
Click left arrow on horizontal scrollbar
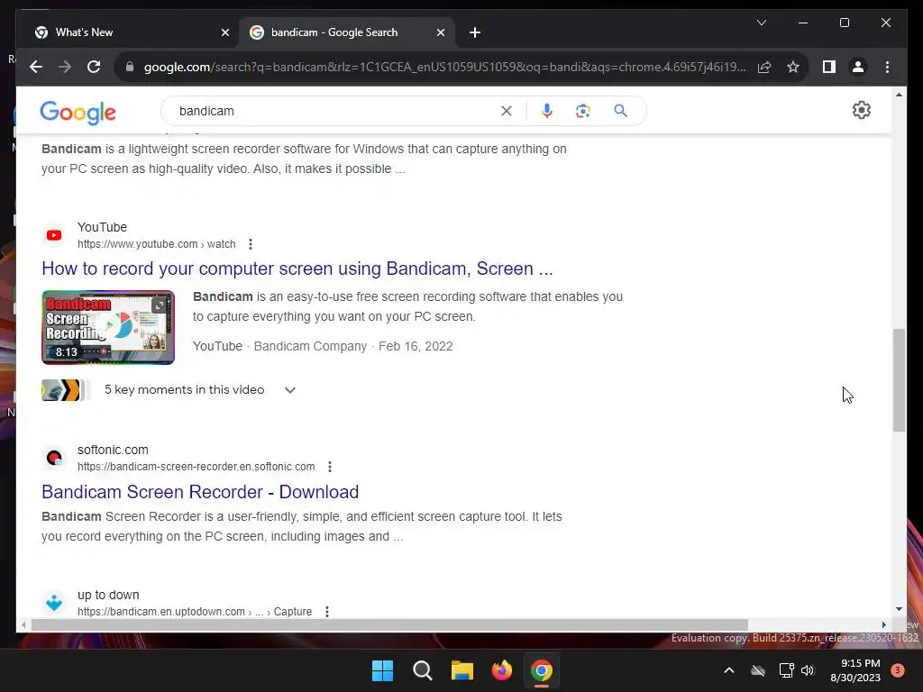coord(23,625)
